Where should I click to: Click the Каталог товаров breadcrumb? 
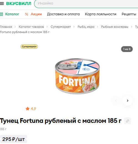[x=31, y=27]
